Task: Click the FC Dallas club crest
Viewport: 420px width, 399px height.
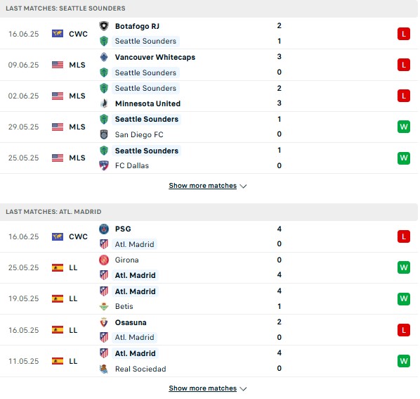Action: point(104,165)
